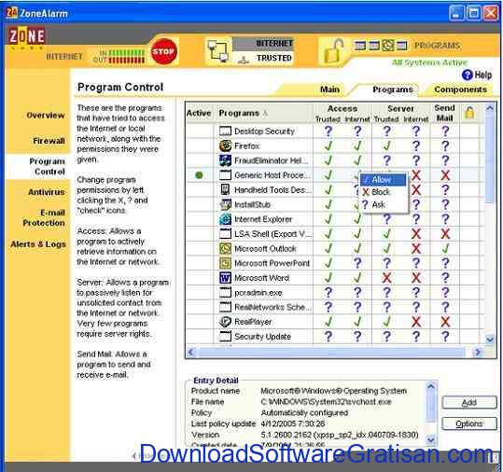Click the Microsoft Word icon in list

[x=225, y=278]
